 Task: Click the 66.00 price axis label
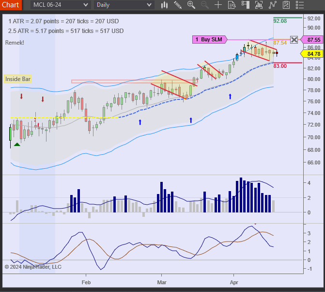click(314, 162)
